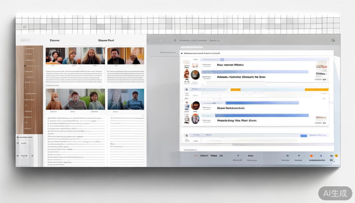This screenshot has height=203, width=355.
Task: Open the top-left group photo of three people
Action: (75, 56)
